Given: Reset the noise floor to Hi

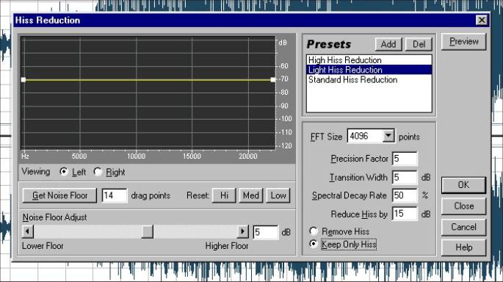Looking at the screenshot, I should [224, 195].
